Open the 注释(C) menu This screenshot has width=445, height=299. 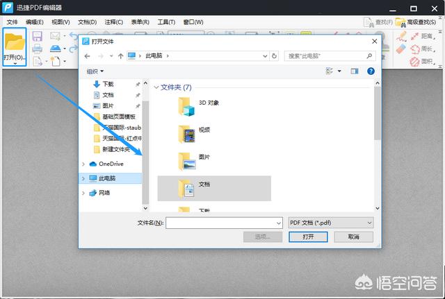click(114, 22)
